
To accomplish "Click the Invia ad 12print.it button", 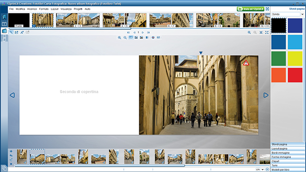I will pos(250,9).
